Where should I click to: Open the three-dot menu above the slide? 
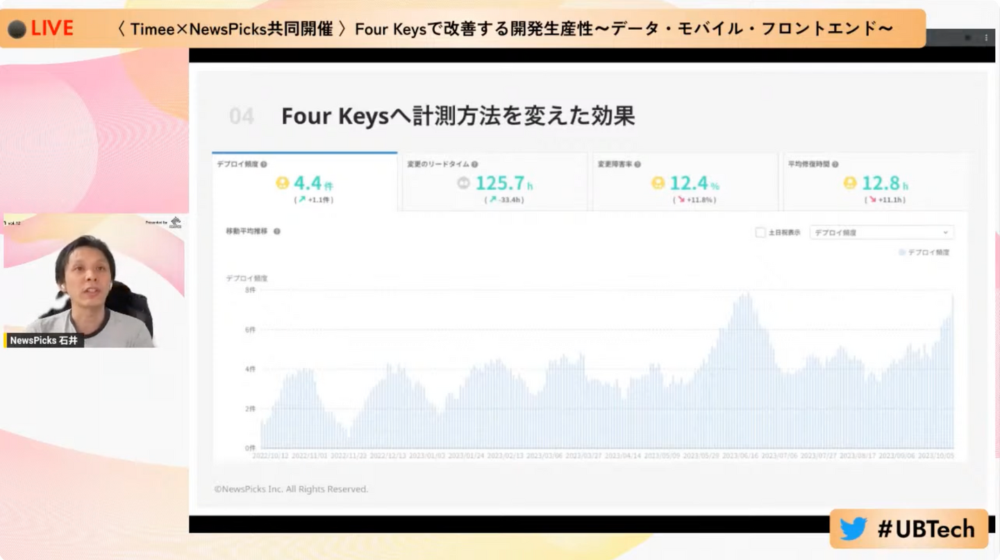click(986, 37)
